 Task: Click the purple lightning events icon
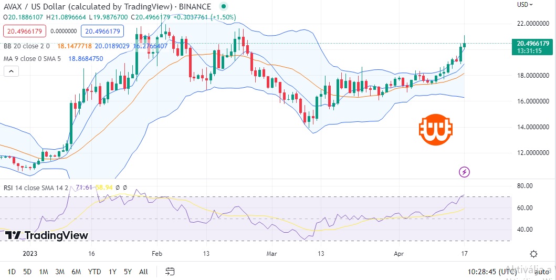click(464, 172)
